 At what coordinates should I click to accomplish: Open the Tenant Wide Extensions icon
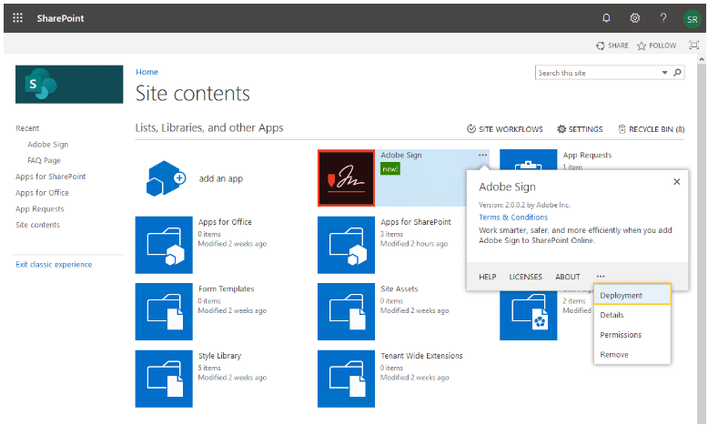coord(347,379)
